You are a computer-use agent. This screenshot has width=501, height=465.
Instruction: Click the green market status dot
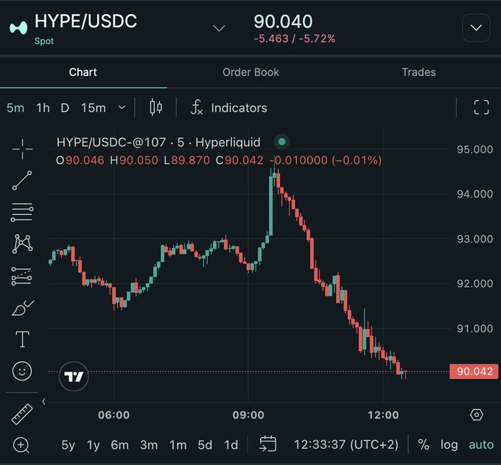tap(281, 141)
